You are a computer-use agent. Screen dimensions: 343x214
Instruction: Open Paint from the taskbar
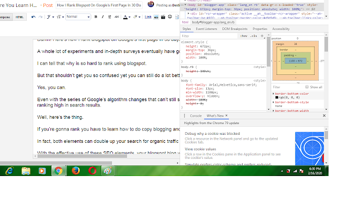108,171
